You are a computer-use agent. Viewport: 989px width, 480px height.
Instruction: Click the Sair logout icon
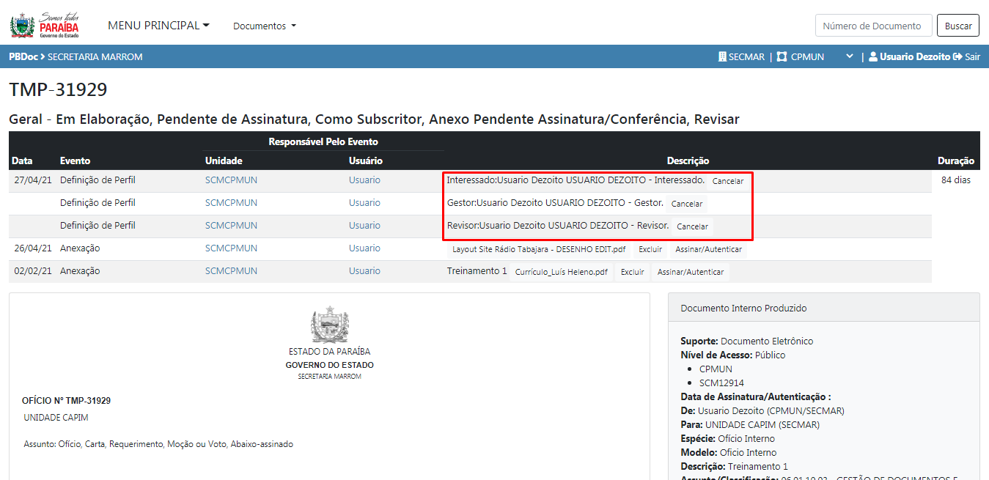pos(957,56)
